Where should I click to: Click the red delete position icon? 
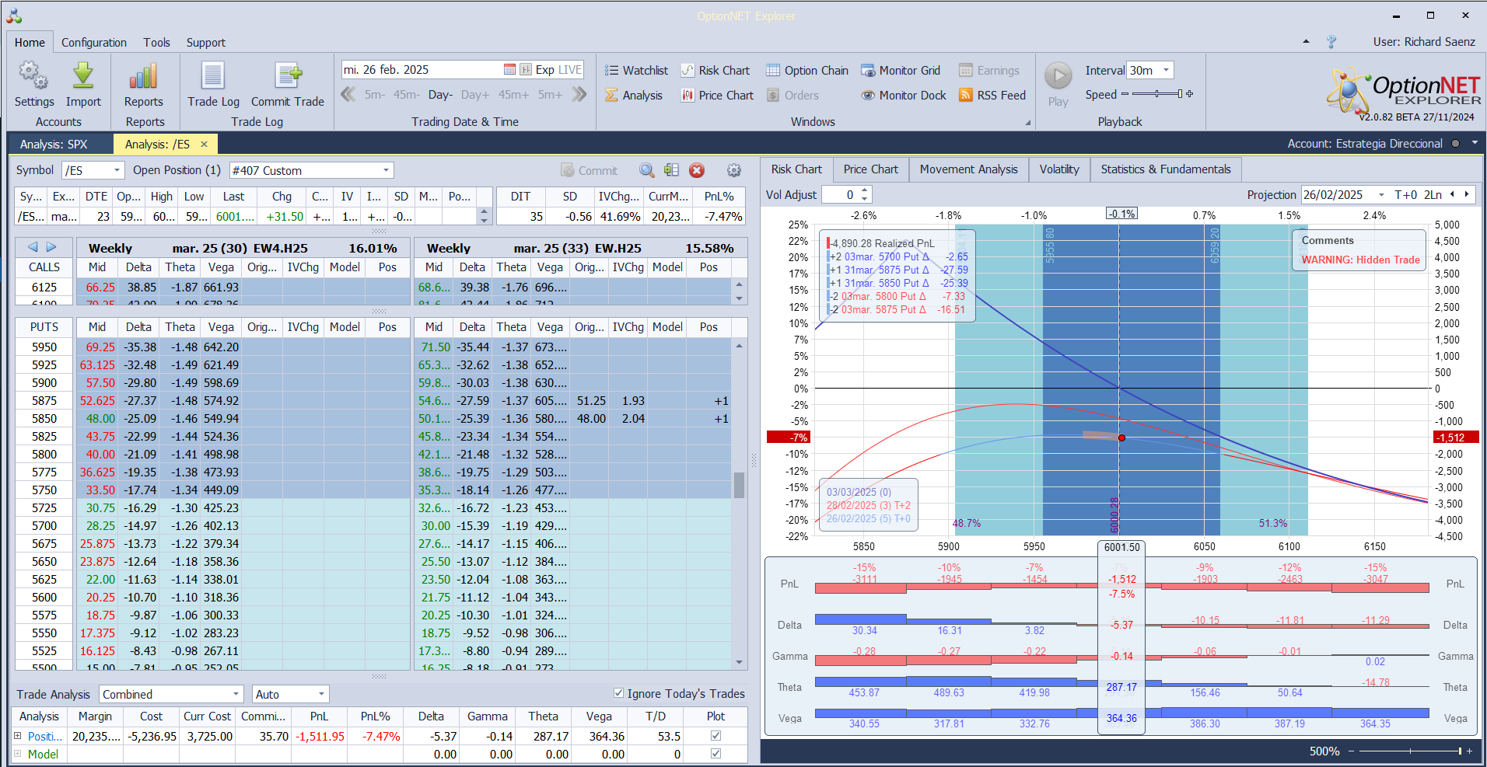point(697,170)
